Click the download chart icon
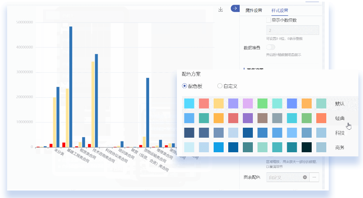Image resolution: width=363 pixels, height=198 pixels. [221, 10]
